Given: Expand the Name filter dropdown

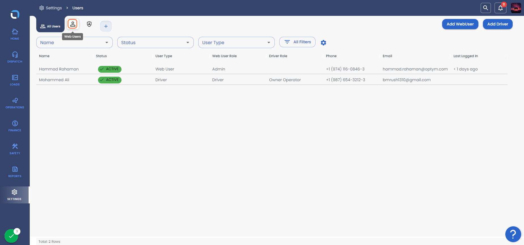Looking at the screenshot, I should (x=74, y=42).
